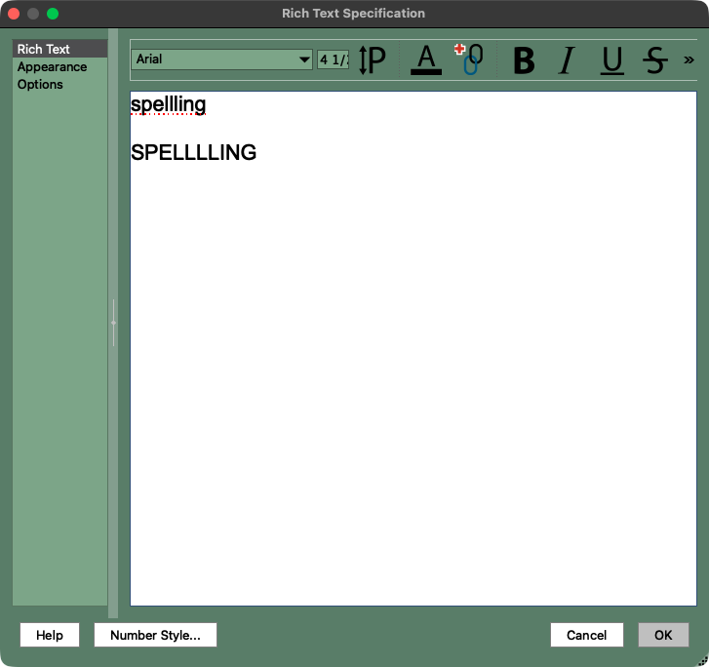Open the paragraph spacing tool

click(x=373, y=60)
